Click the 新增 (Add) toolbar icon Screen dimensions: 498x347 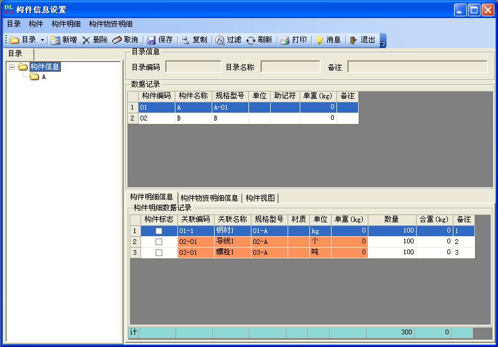55,40
